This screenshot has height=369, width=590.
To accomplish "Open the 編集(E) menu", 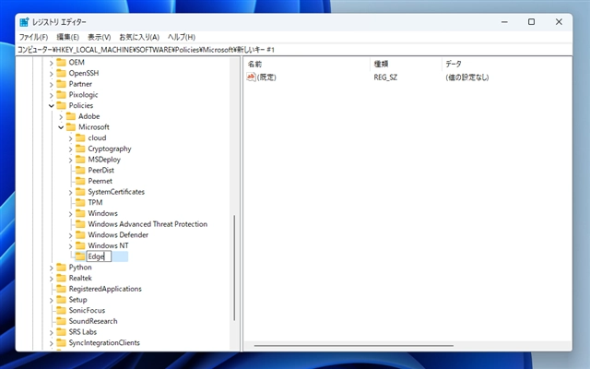I will [x=67, y=37].
